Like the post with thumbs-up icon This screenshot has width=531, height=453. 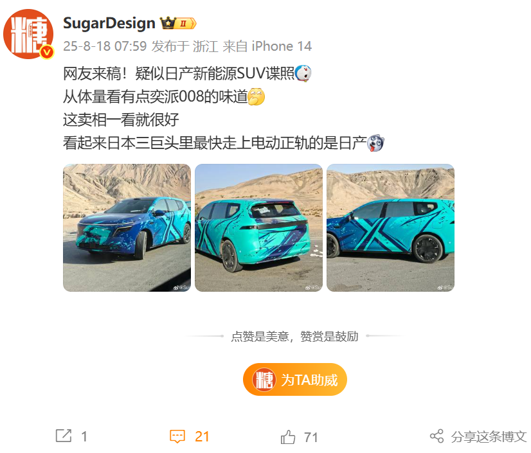(x=288, y=437)
